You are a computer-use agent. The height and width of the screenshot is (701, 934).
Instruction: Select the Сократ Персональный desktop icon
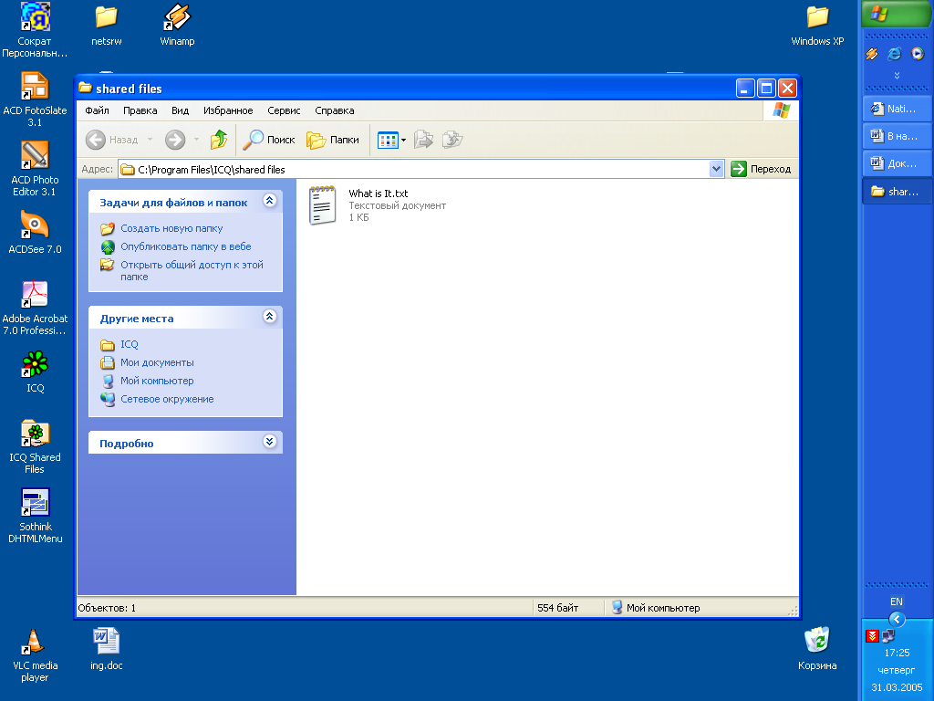tap(35, 30)
